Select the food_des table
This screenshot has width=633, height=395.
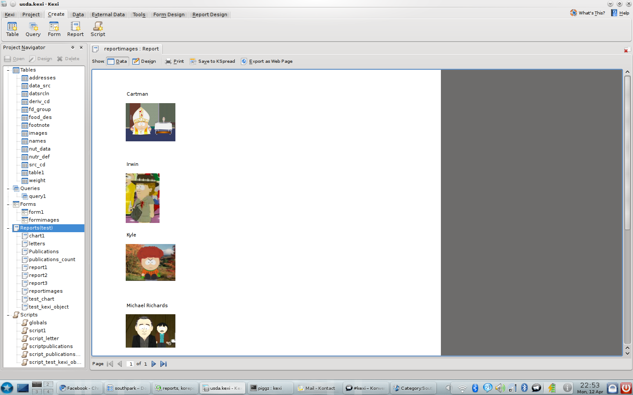click(40, 118)
